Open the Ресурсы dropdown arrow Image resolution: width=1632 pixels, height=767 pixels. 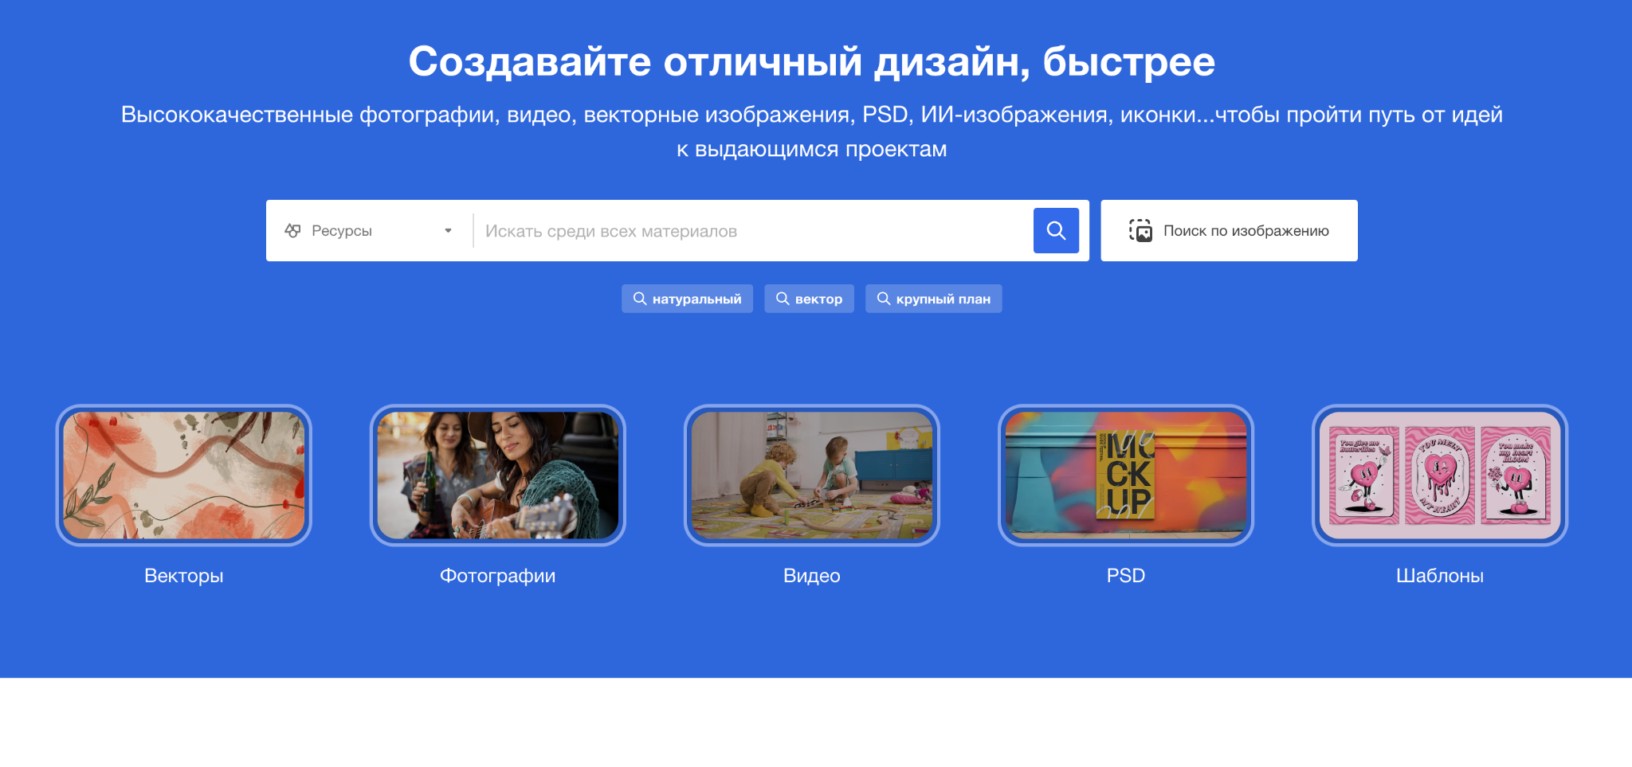click(448, 231)
